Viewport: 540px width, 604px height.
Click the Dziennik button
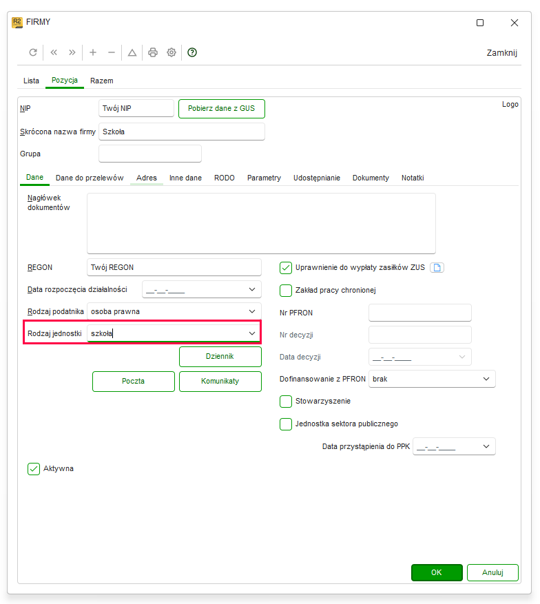click(220, 357)
